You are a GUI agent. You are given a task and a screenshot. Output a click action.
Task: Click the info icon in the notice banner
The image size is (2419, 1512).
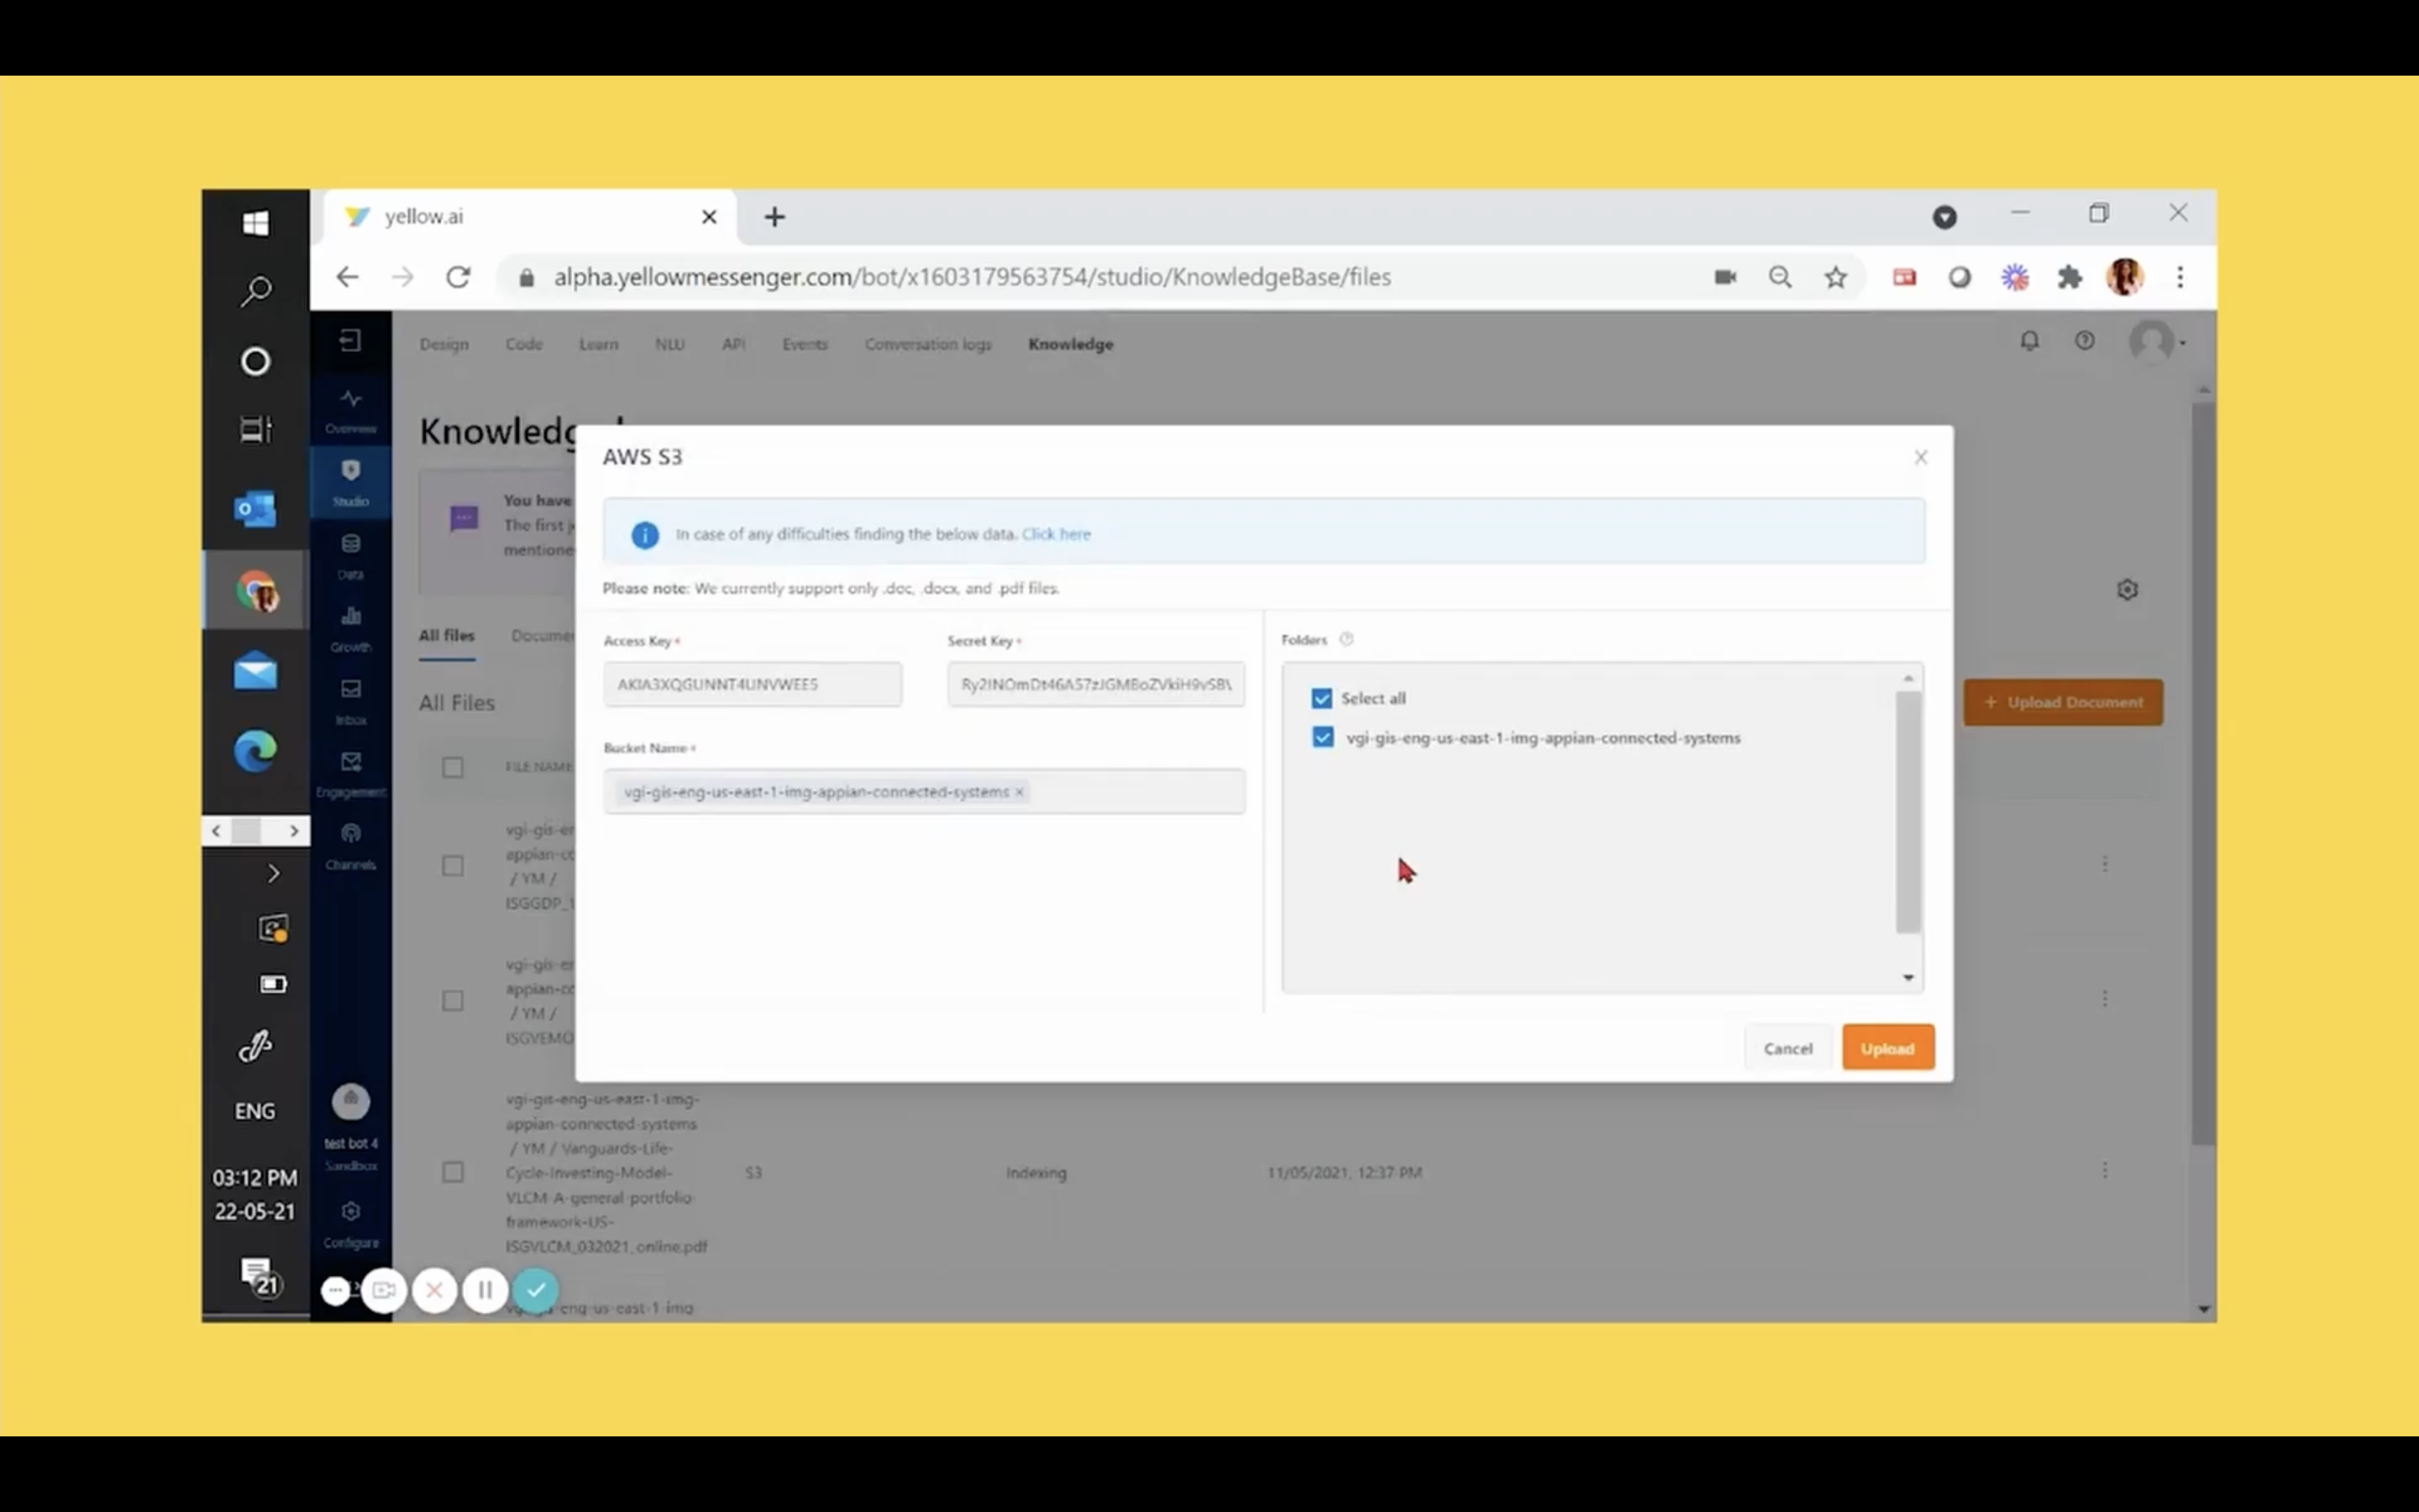(x=645, y=535)
